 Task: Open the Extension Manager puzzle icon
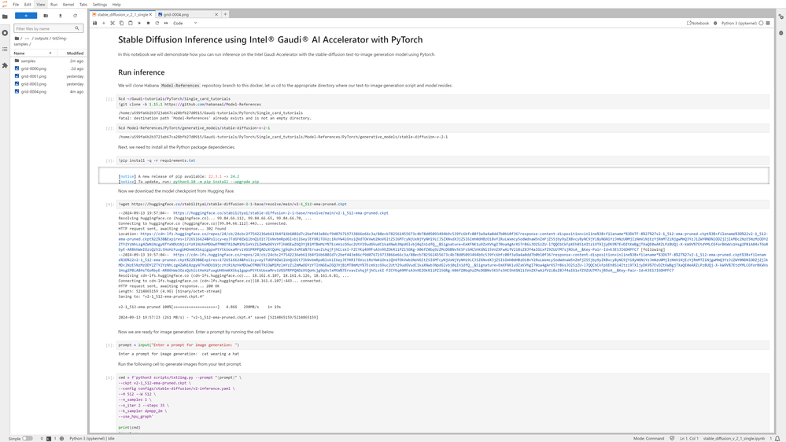pos(5,65)
